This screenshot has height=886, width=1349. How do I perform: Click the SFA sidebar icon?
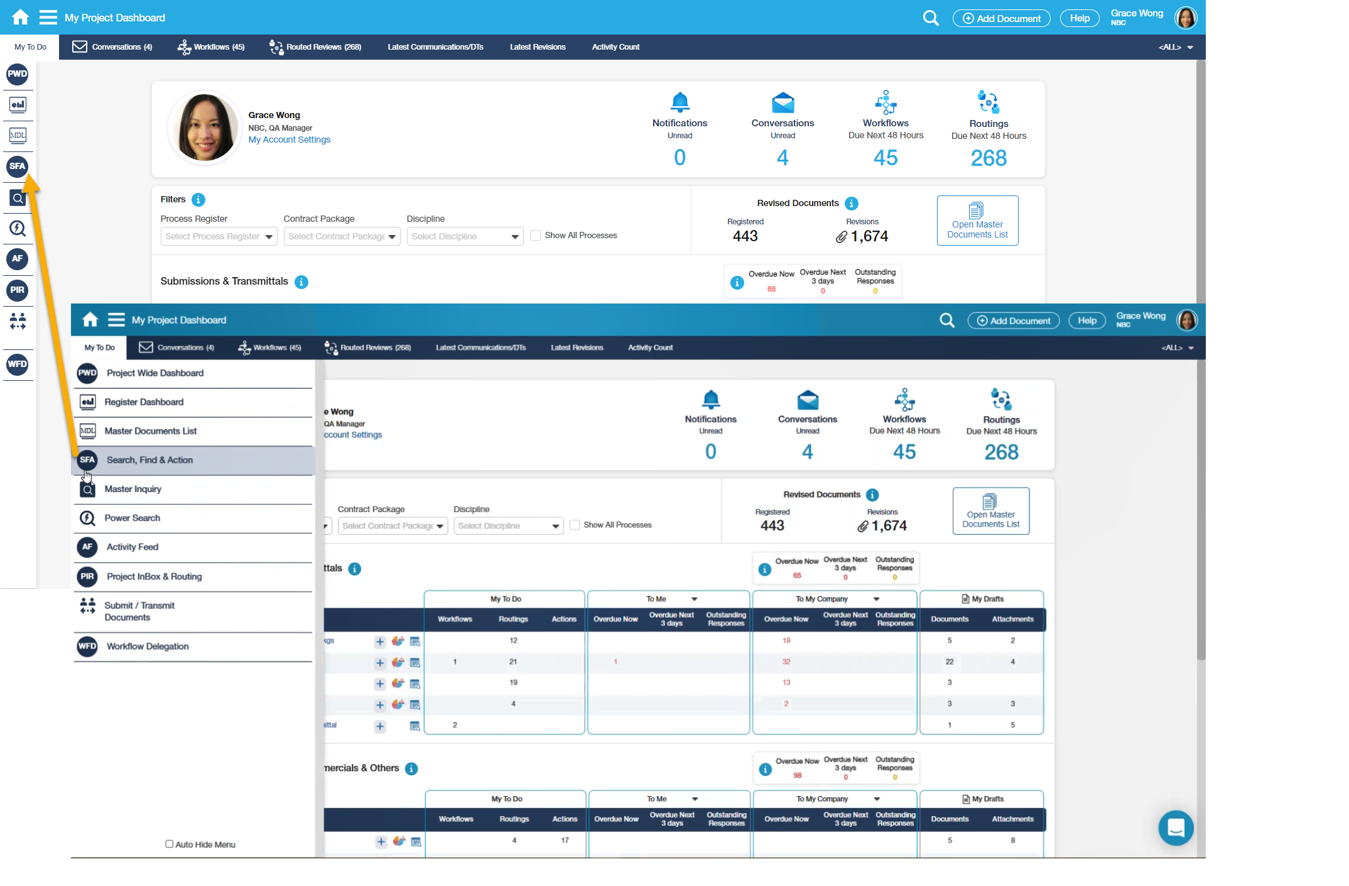tap(18, 167)
